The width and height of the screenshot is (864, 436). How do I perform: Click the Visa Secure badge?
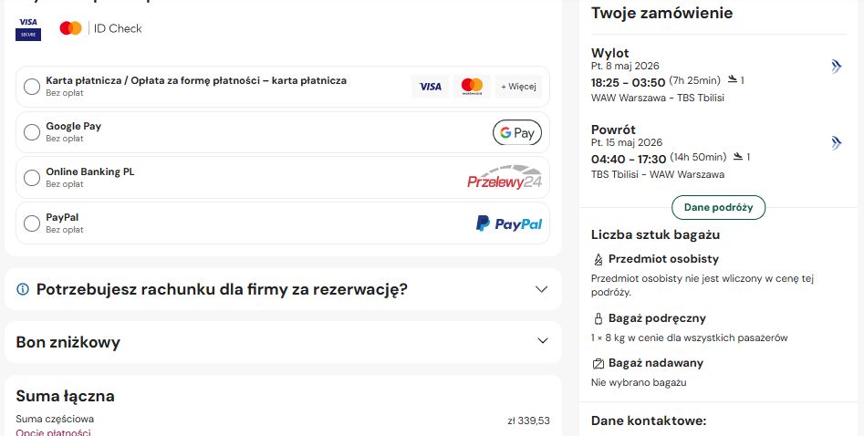point(28,28)
